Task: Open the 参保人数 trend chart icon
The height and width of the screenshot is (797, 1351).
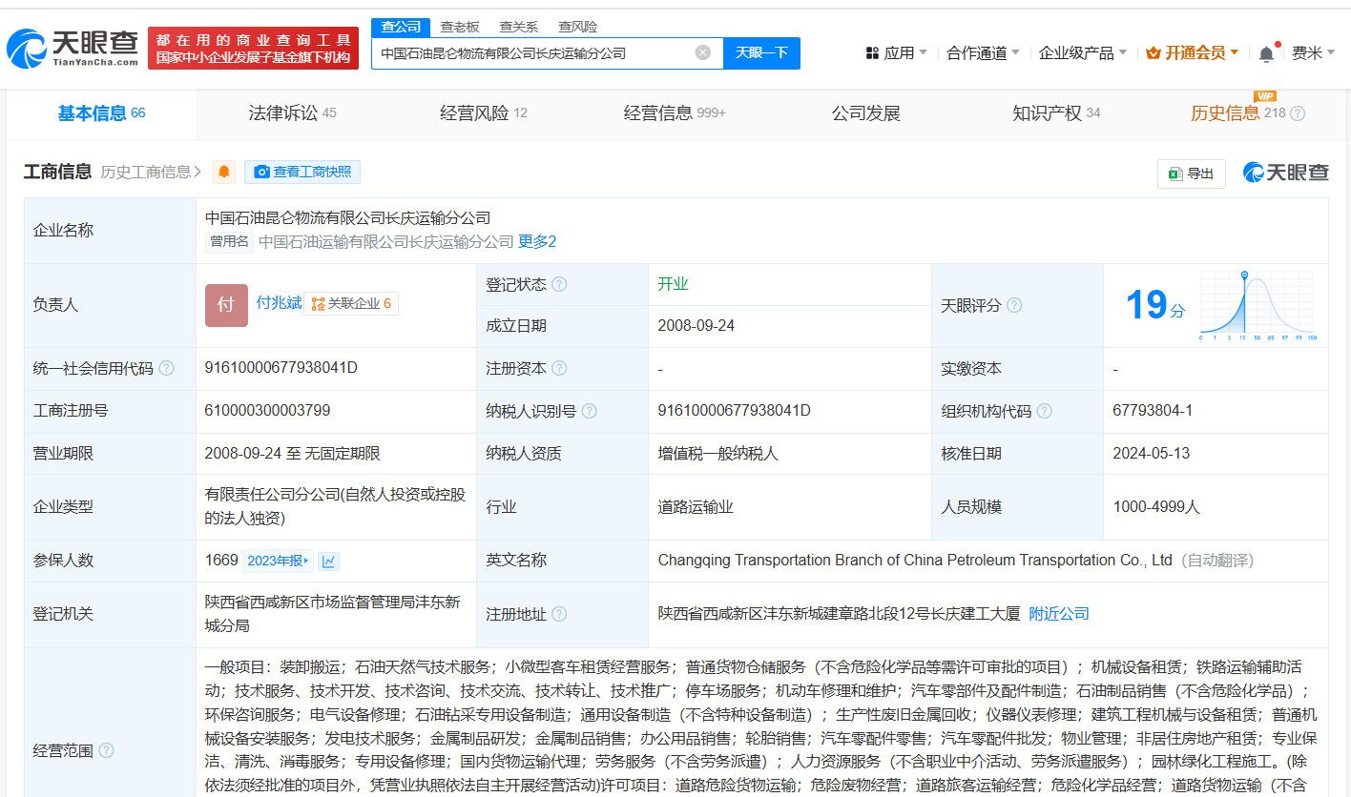Action: click(328, 561)
